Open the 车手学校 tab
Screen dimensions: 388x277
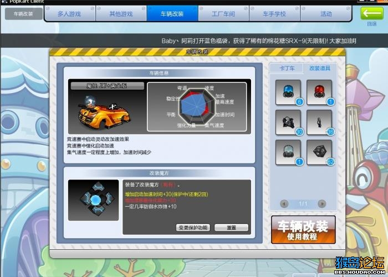(274, 14)
